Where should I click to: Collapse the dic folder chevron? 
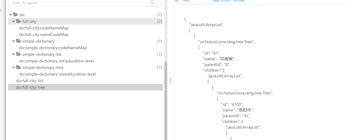(x=10, y=15)
